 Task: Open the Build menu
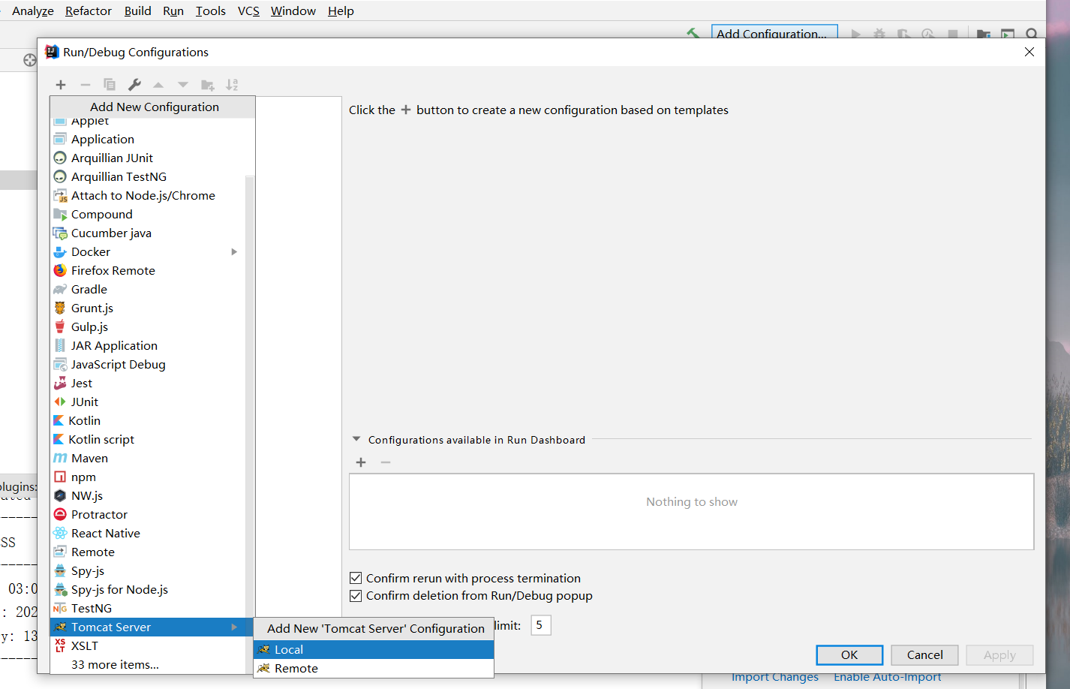tap(138, 11)
